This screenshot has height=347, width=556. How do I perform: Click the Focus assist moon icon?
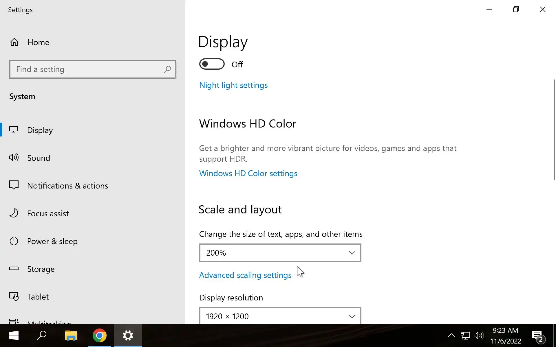click(x=14, y=213)
